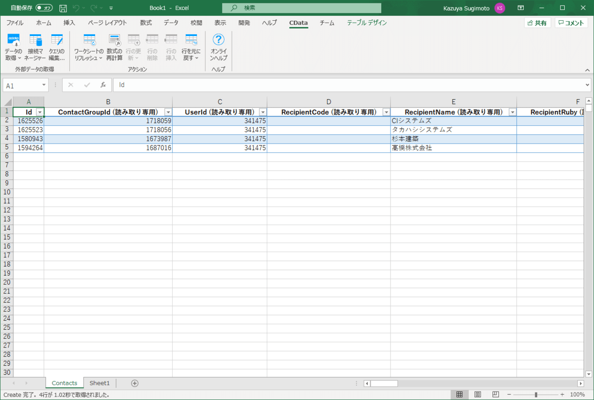This screenshot has width=594, height=400.
Task: Open the チーム tab
Action: coord(327,23)
